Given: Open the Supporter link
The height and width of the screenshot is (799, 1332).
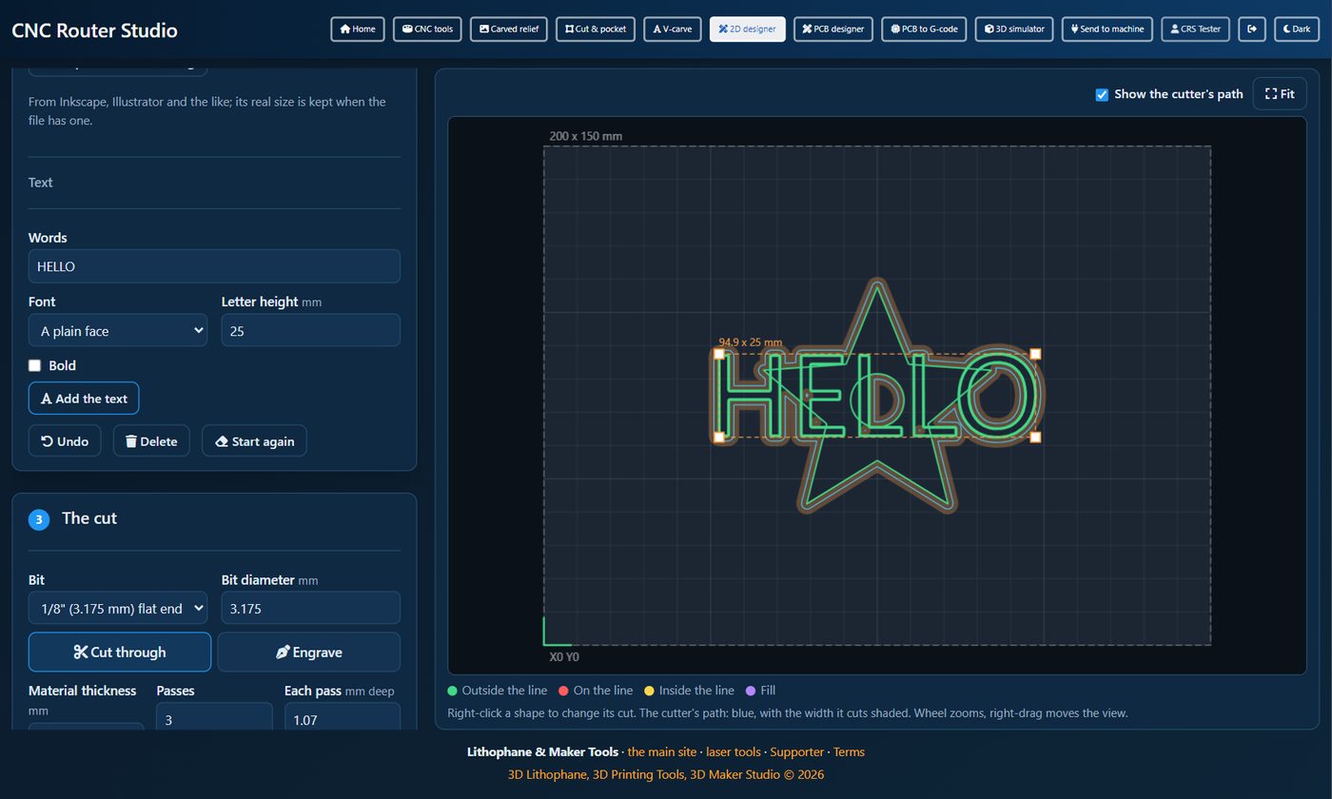Looking at the screenshot, I should pyautogui.click(x=797, y=751).
